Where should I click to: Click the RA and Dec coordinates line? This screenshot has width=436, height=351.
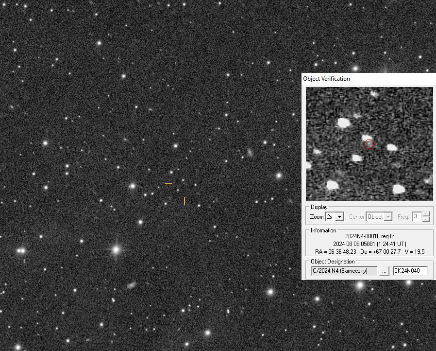(x=370, y=251)
